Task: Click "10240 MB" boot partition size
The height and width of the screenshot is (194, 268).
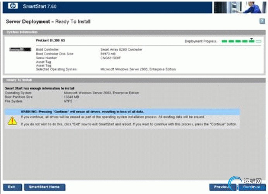Action: point(71,97)
